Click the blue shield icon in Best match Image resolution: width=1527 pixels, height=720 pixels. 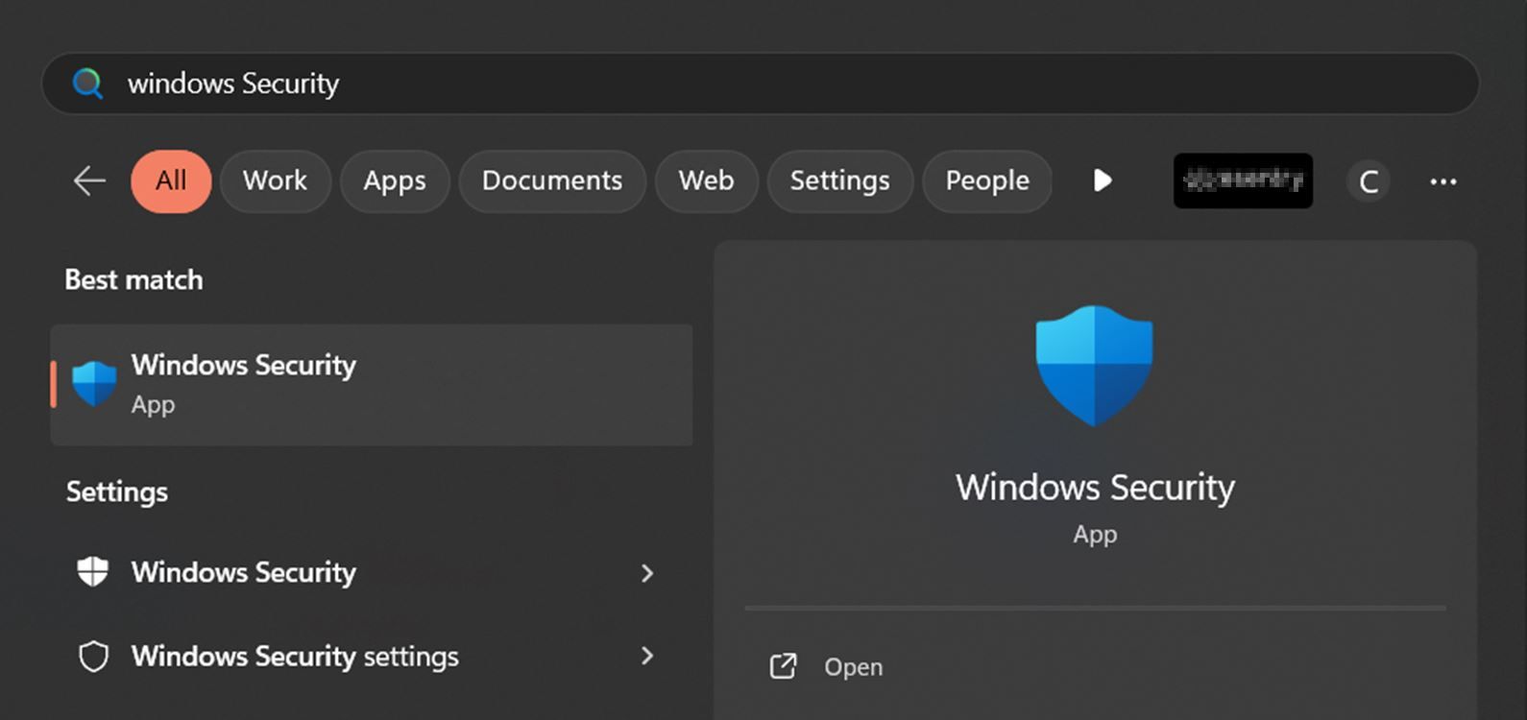click(x=94, y=384)
